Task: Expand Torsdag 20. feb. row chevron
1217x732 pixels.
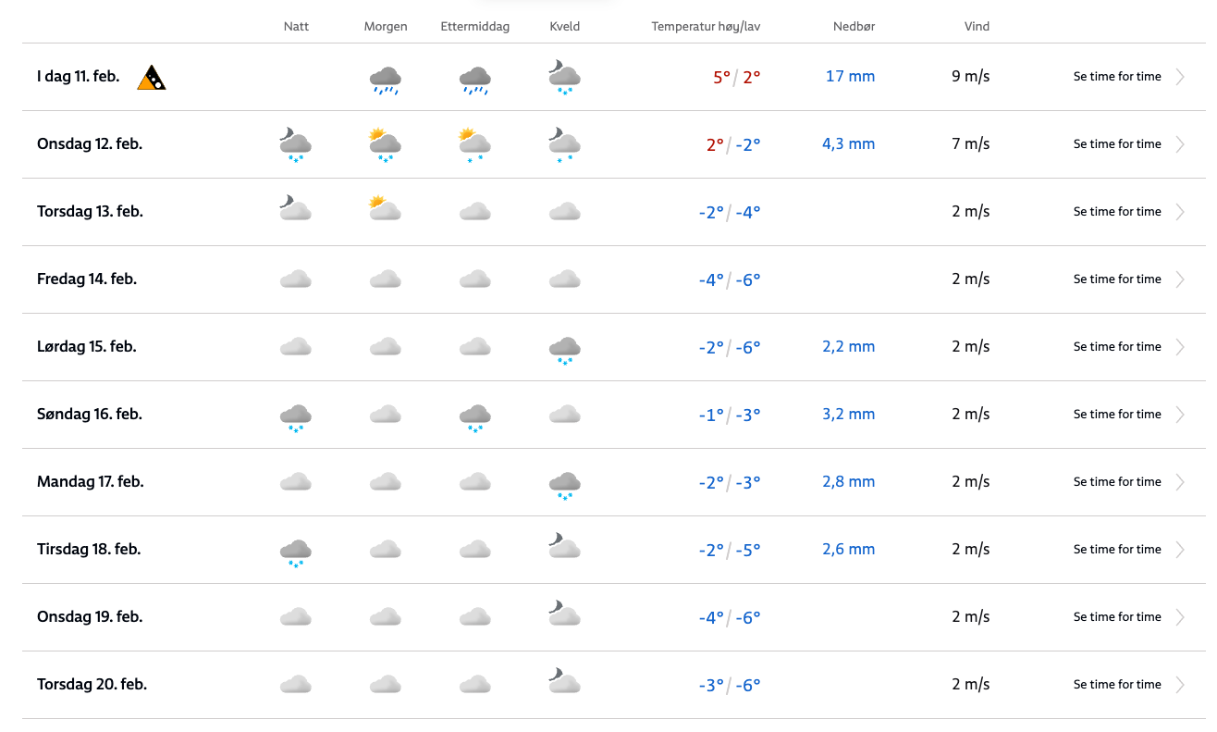Action: coord(1180,685)
